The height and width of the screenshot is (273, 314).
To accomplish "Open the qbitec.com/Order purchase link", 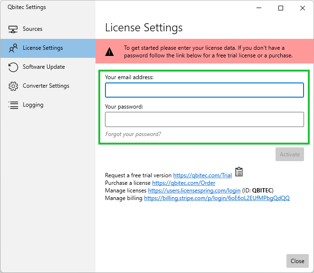I will (183, 183).
